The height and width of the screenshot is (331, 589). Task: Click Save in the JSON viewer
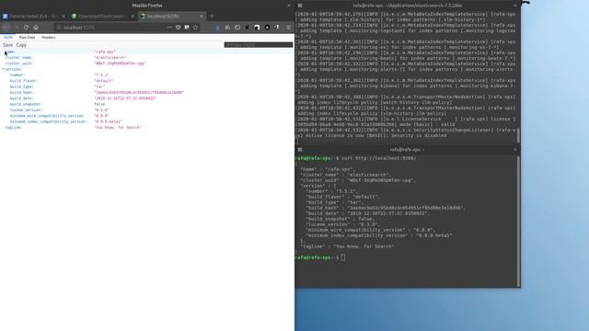(x=7, y=45)
